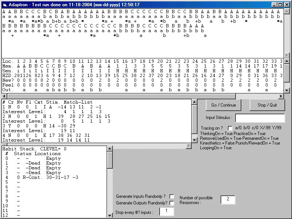Check Generate Inputs Randomly

click(x=172, y=196)
